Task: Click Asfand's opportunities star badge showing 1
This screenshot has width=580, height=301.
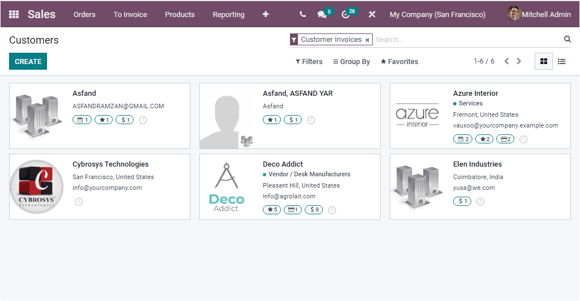Action: [104, 120]
